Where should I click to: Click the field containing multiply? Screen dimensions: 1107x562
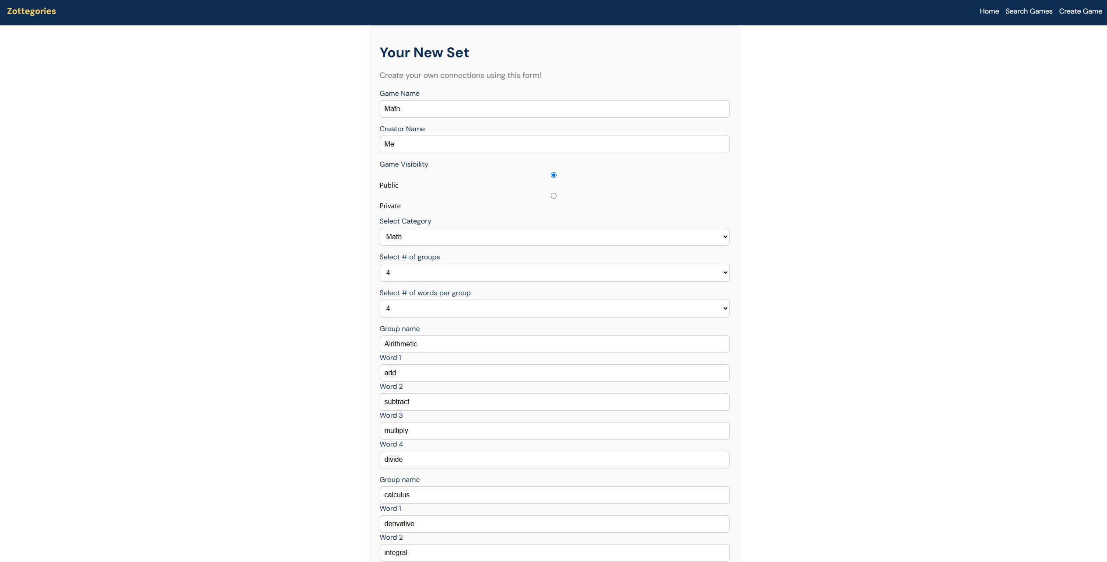tap(554, 431)
